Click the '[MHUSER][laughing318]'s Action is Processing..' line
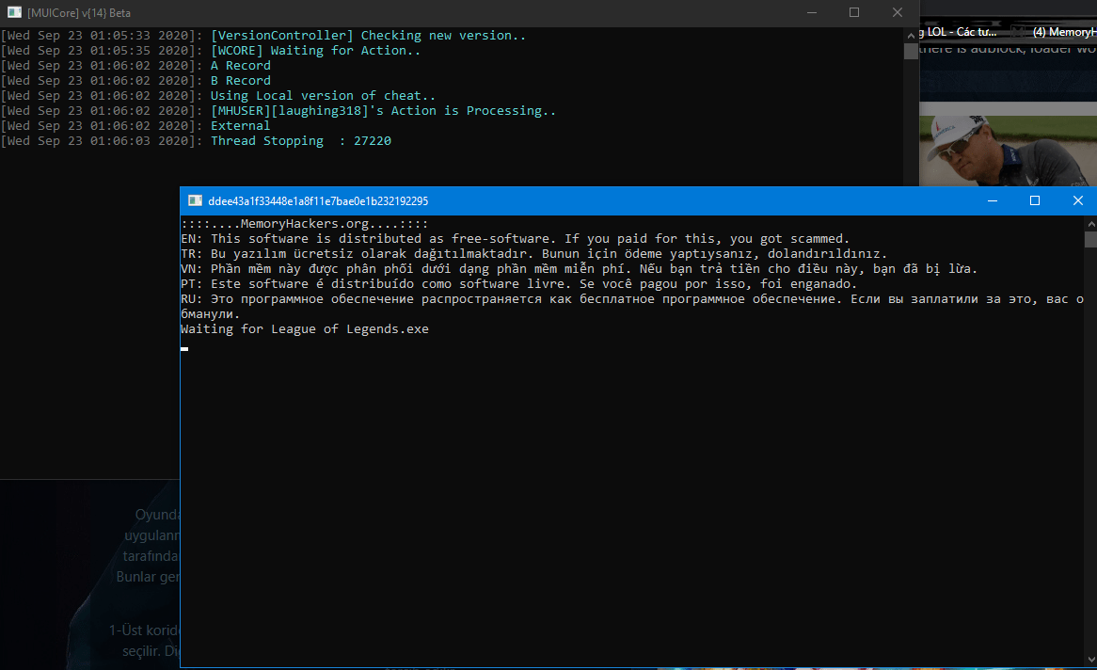Screen dimensions: 1097x670 (384, 111)
